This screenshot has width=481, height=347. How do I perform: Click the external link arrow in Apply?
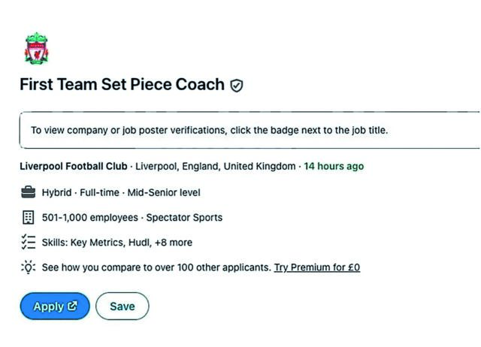[x=73, y=306]
